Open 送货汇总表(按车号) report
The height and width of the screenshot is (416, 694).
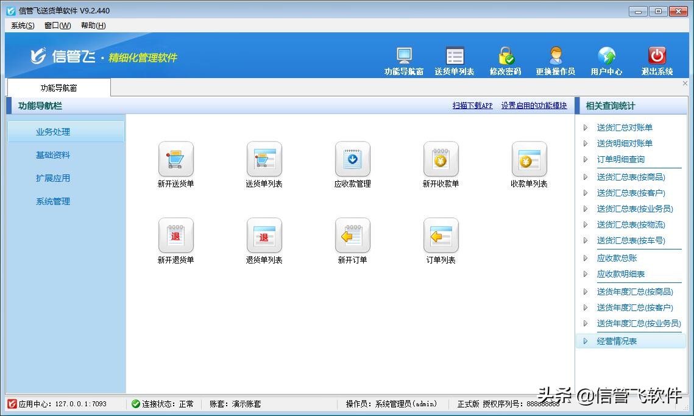(x=631, y=240)
